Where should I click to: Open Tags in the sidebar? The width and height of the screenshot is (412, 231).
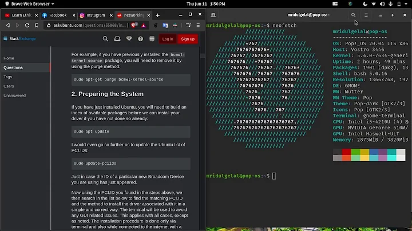pyautogui.click(x=7, y=77)
